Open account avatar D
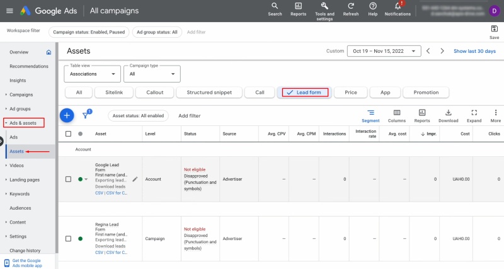Image resolution: width=504 pixels, height=269 pixels. tap(494, 11)
